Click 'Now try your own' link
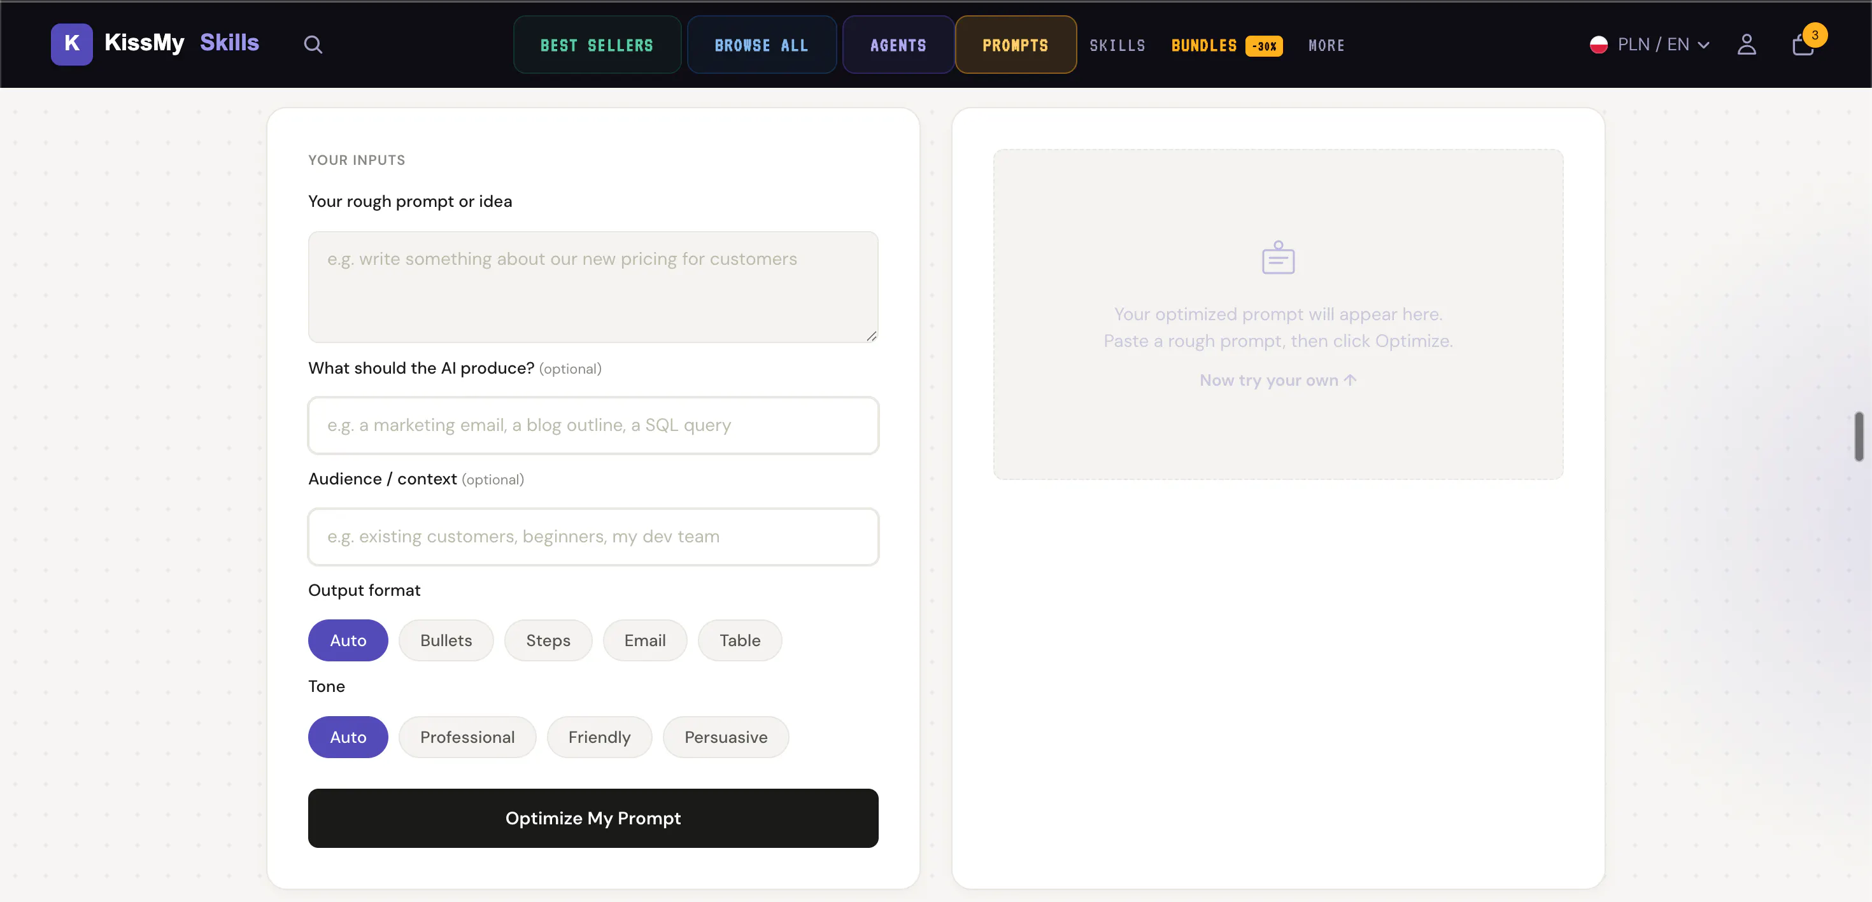The width and height of the screenshot is (1872, 902). pos(1277,381)
